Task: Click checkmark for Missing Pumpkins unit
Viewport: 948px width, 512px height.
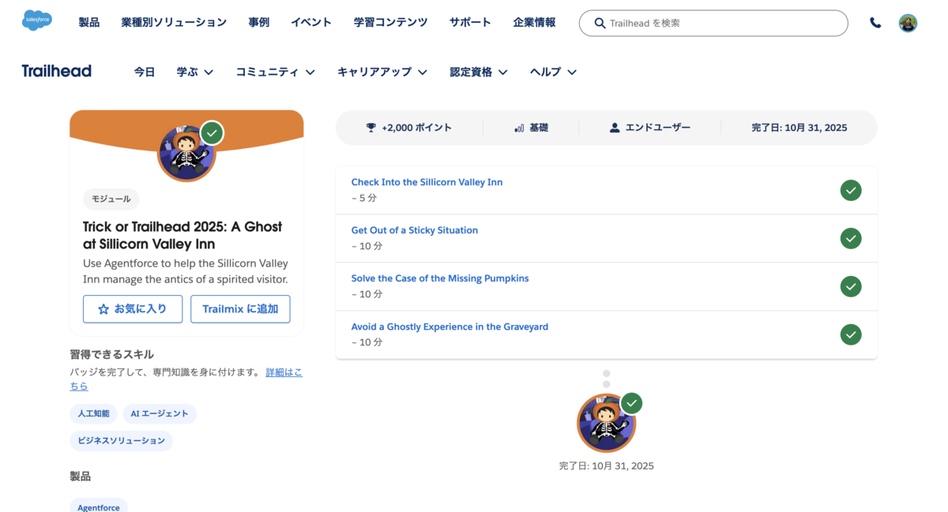Action: click(x=851, y=286)
